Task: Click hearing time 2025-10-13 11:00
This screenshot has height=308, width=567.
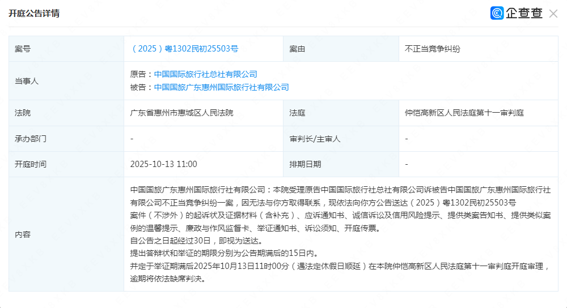Action: coord(163,164)
